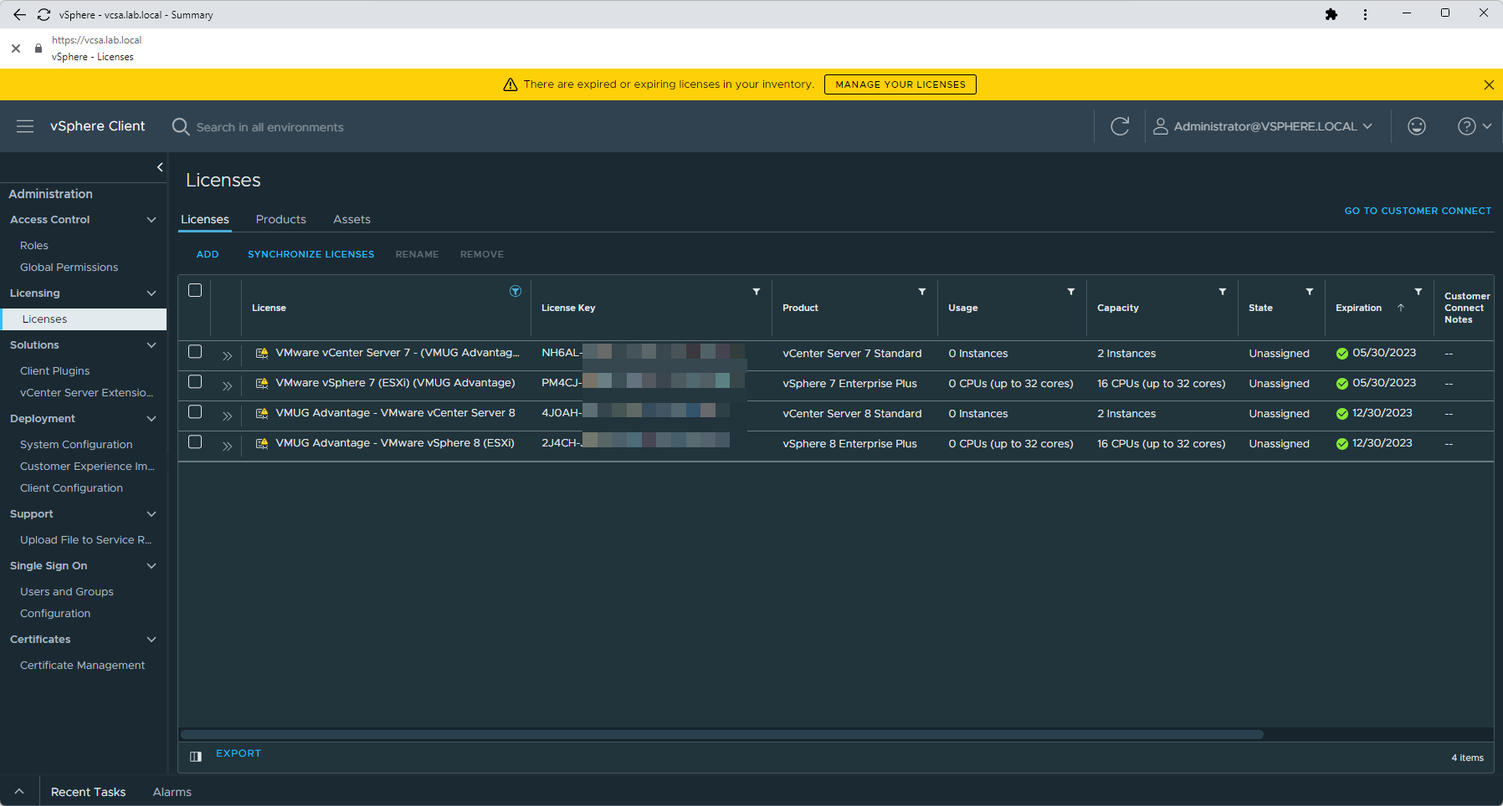Expand details of vSphere 7 (ESXi) license row
The width and height of the screenshot is (1503, 806).
[227, 386]
